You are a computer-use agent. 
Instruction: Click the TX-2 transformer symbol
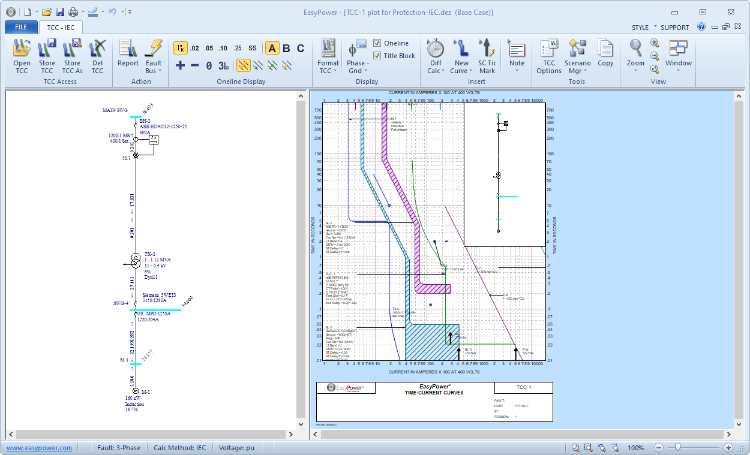coord(136,260)
